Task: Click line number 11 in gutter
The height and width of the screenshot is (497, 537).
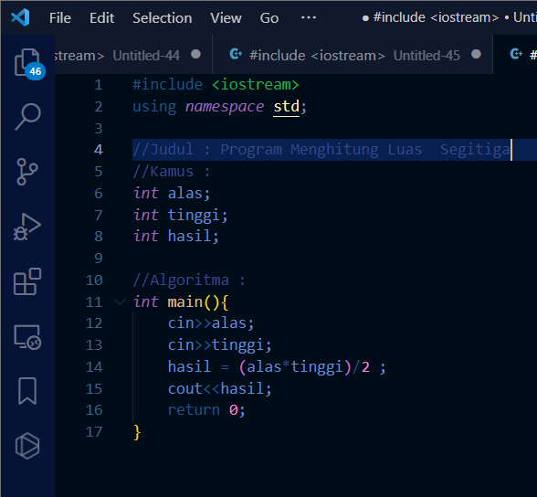Action: point(94,302)
